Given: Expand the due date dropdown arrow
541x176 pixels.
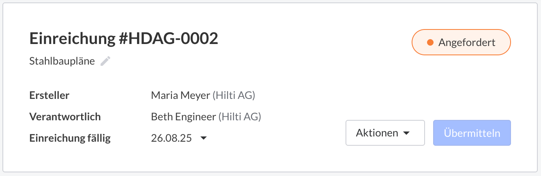Looking at the screenshot, I should click(204, 138).
